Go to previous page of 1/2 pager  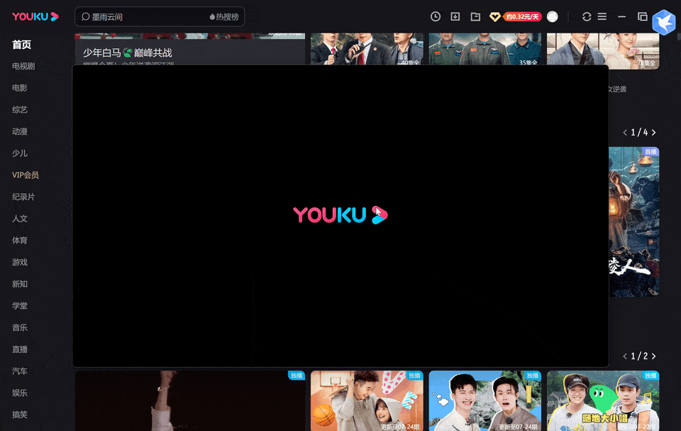(625, 356)
